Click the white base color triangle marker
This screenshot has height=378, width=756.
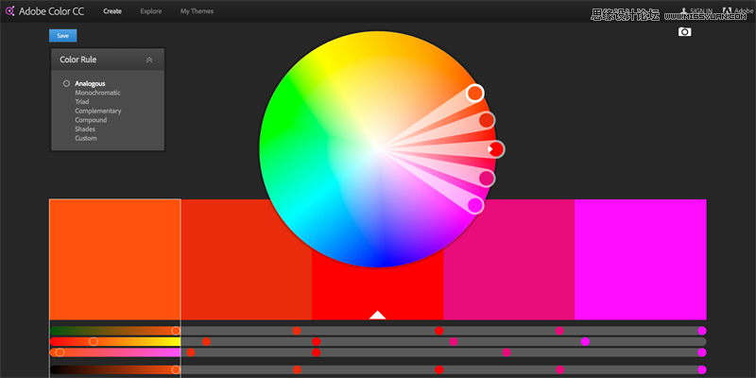(377, 315)
